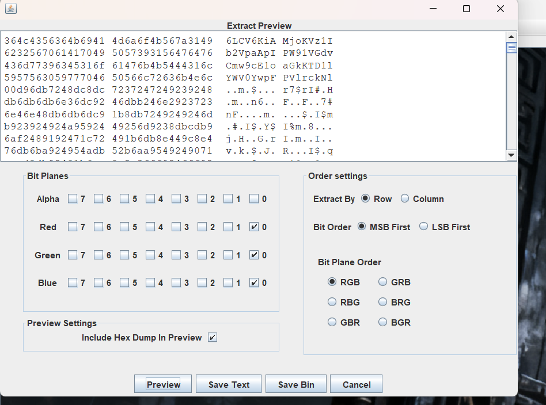Choose RBG bit plane order
This screenshot has width=546, height=405.
[332, 303]
